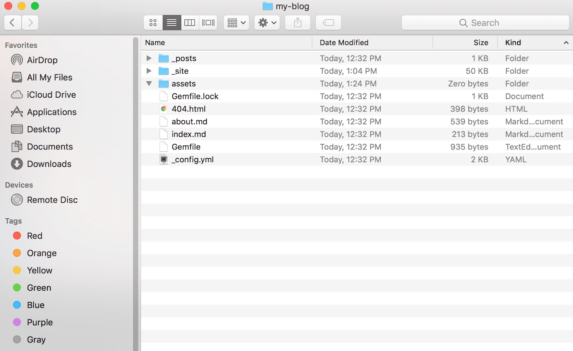
Task: Open the item arrangement dropdown
Action: point(236,23)
